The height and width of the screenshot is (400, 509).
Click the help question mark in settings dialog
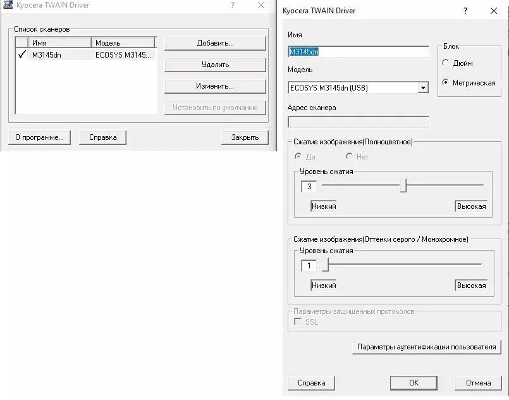click(x=465, y=11)
